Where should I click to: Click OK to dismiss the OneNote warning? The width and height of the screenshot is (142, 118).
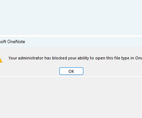[x=71, y=71]
